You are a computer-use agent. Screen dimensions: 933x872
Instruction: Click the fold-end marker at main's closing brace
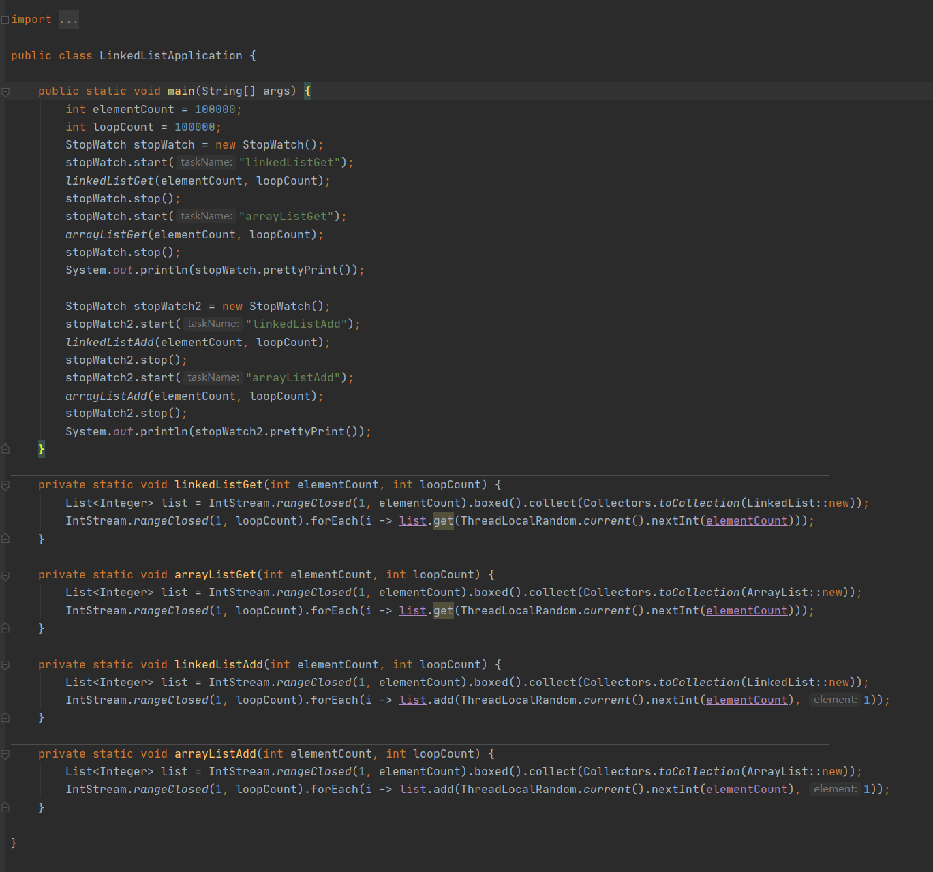coord(5,449)
